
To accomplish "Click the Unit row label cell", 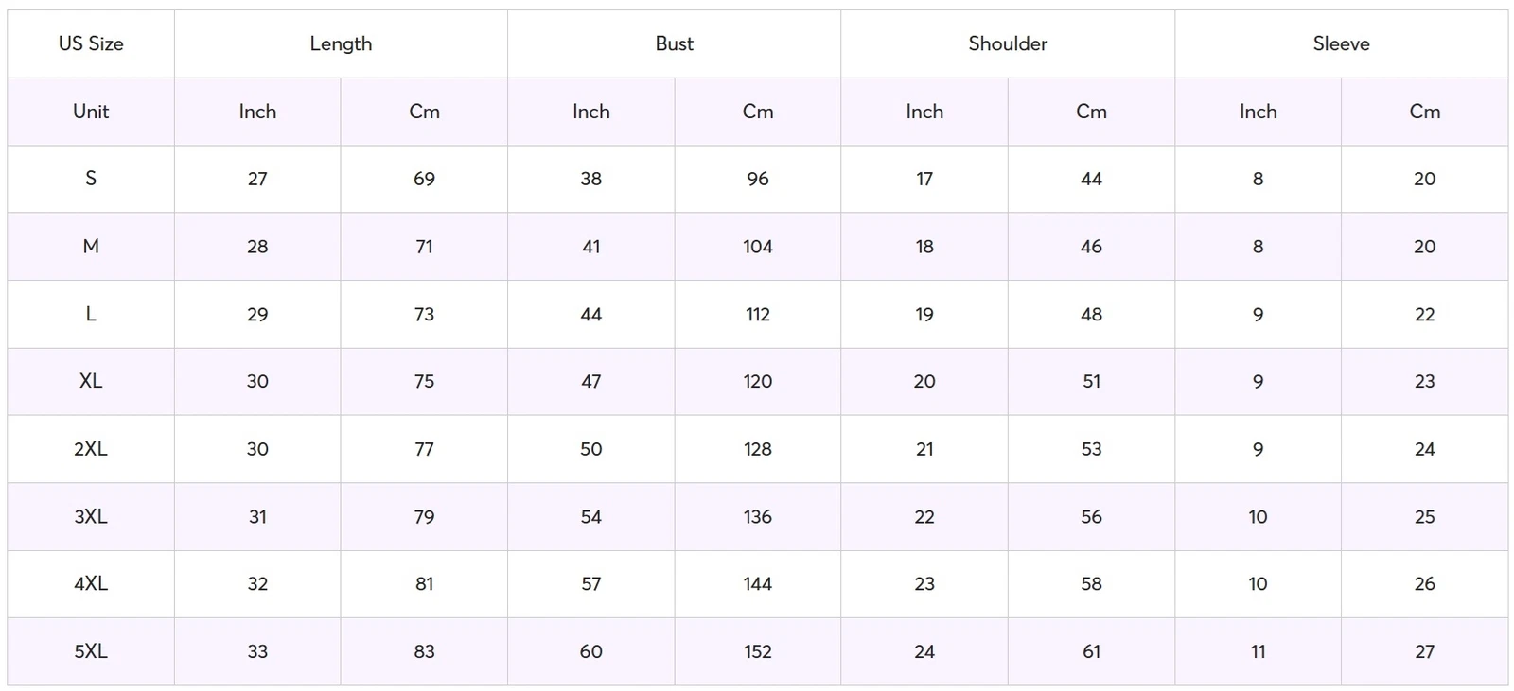I will (91, 112).
